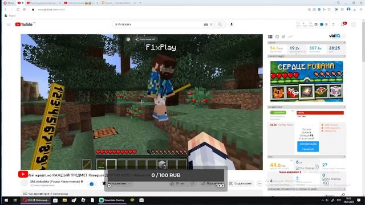
Task: Clear the search field with the X
Action: [x=211, y=24]
